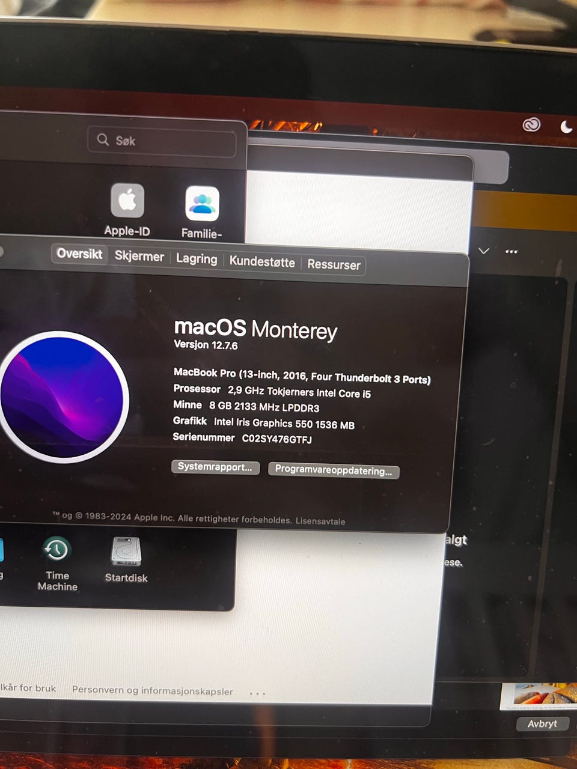Open the Startdisk preference pane
This screenshot has height=769, width=577.
pyautogui.click(x=126, y=551)
